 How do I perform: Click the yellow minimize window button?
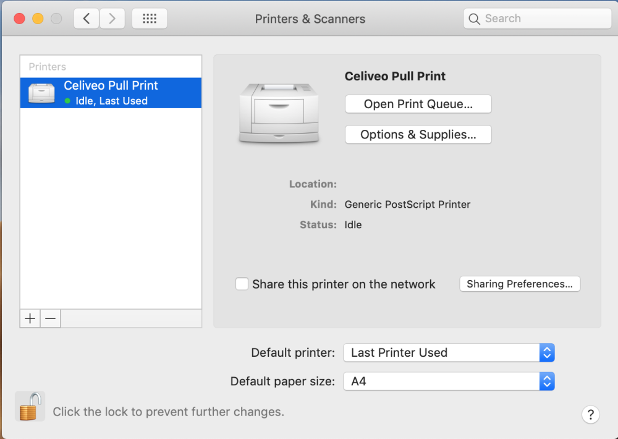click(38, 19)
